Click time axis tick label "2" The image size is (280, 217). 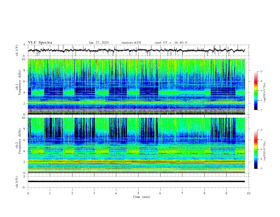coord(72,193)
